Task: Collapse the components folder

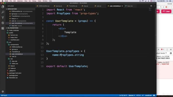Action: pos(14,44)
